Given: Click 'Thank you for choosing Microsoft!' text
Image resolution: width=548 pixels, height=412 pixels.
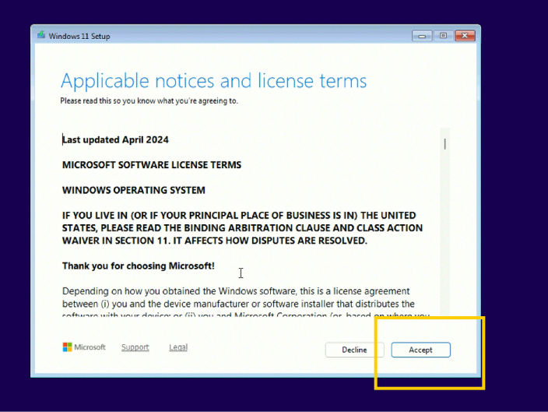Looking at the screenshot, I should click(x=139, y=266).
